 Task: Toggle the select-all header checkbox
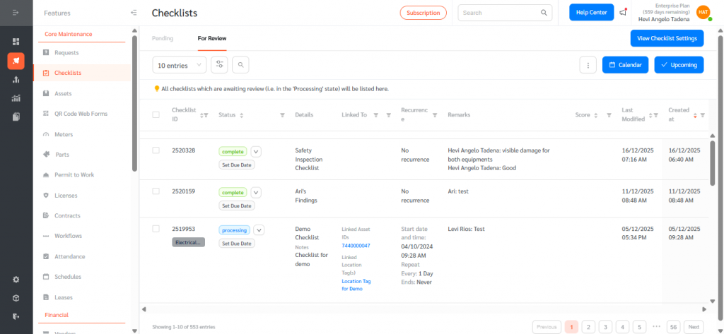point(156,114)
